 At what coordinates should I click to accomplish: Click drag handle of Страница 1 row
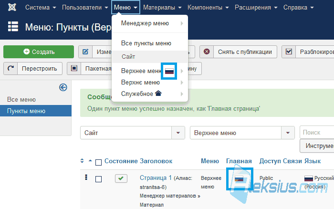pos(86,177)
